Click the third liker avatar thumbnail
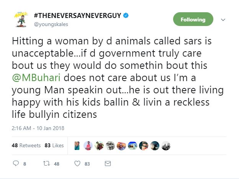239x179 pixels. click(x=100, y=146)
